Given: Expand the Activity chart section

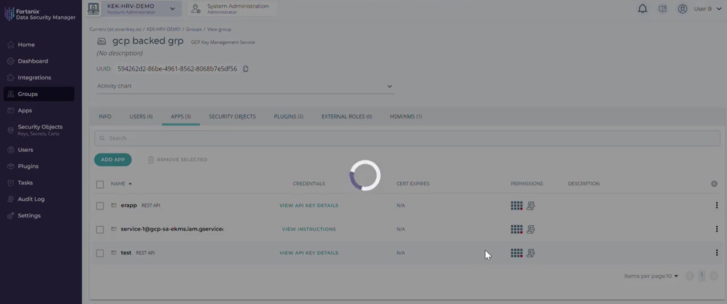Looking at the screenshot, I should pos(389,86).
